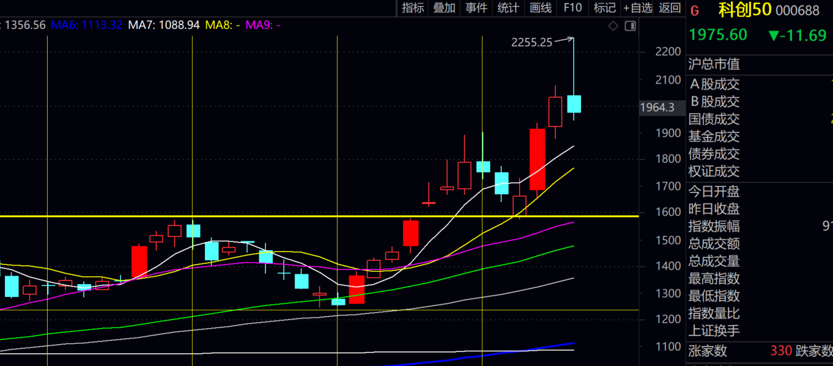The image size is (833, 366).
Task: Click the 返回 back button
Action: [x=670, y=8]
